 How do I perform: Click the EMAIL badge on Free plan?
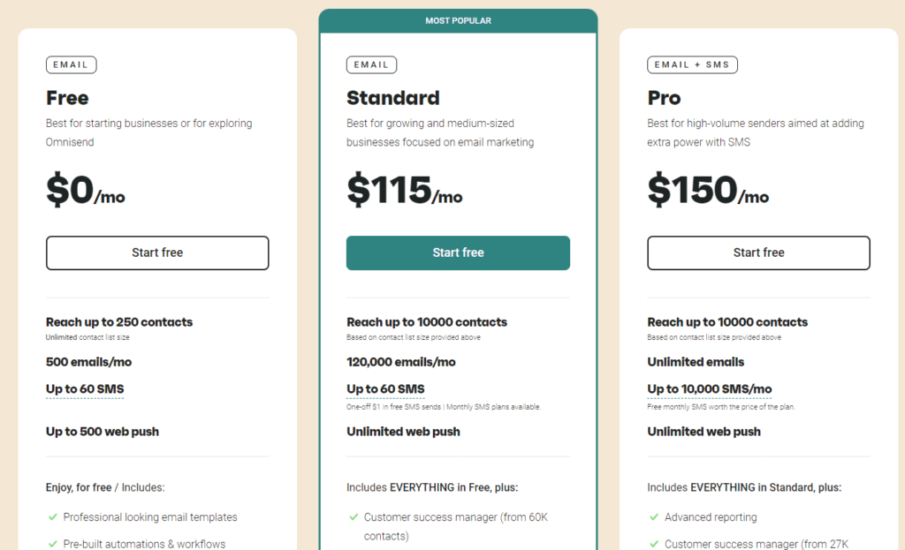tap(71, 64)
